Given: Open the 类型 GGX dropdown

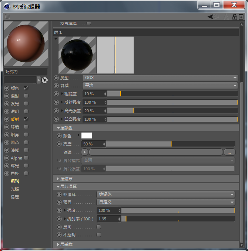Looking at the screenshot, I should tap(160, 78).
